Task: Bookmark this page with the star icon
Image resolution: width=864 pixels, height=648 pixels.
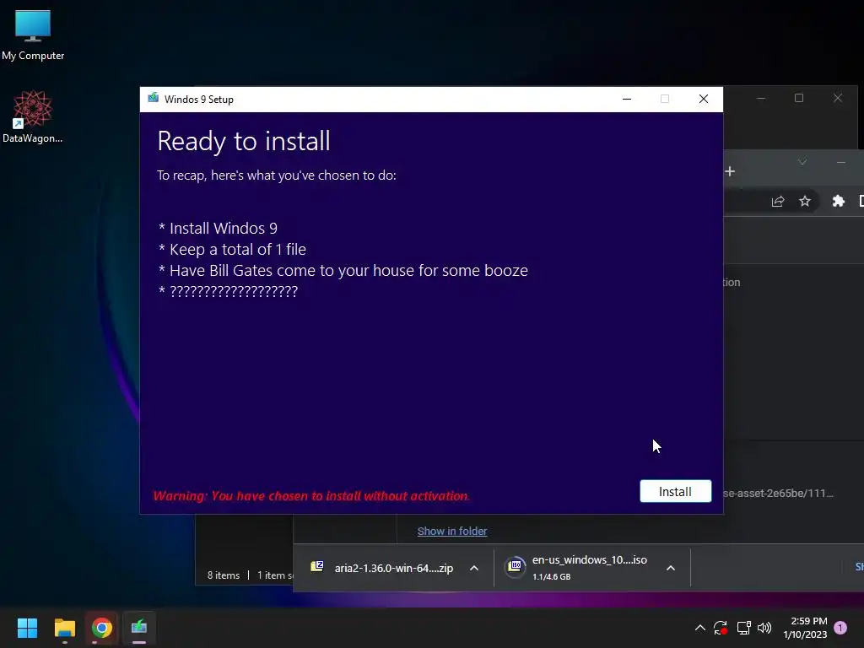Action: (804, 201)
